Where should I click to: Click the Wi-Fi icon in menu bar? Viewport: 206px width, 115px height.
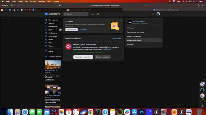(183, 1)
